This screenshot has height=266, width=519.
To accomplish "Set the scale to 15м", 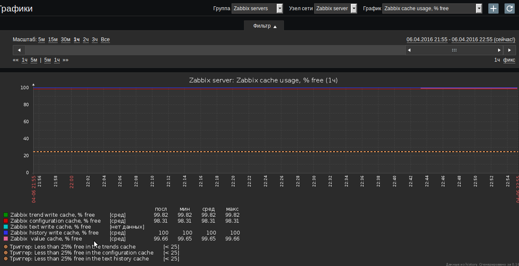I will click(x=53, y=40).
